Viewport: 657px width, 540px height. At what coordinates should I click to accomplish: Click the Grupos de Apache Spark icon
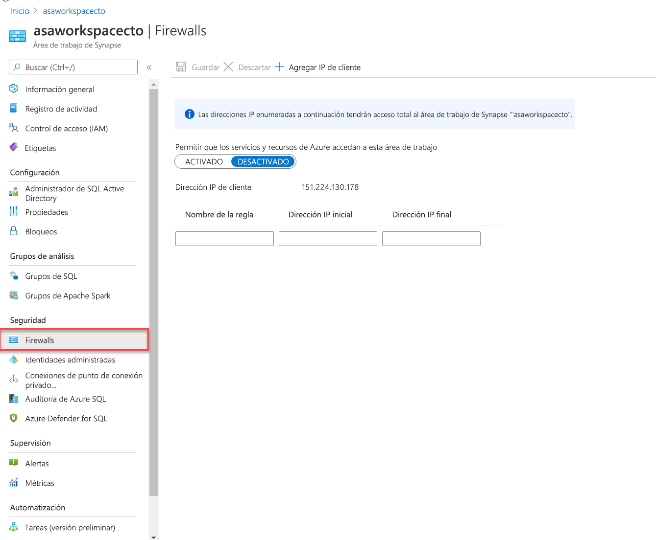[14, 295]
